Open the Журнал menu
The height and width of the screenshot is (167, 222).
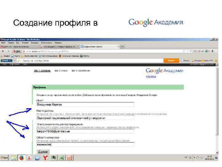pyautogui.click(x=25, y=43)
